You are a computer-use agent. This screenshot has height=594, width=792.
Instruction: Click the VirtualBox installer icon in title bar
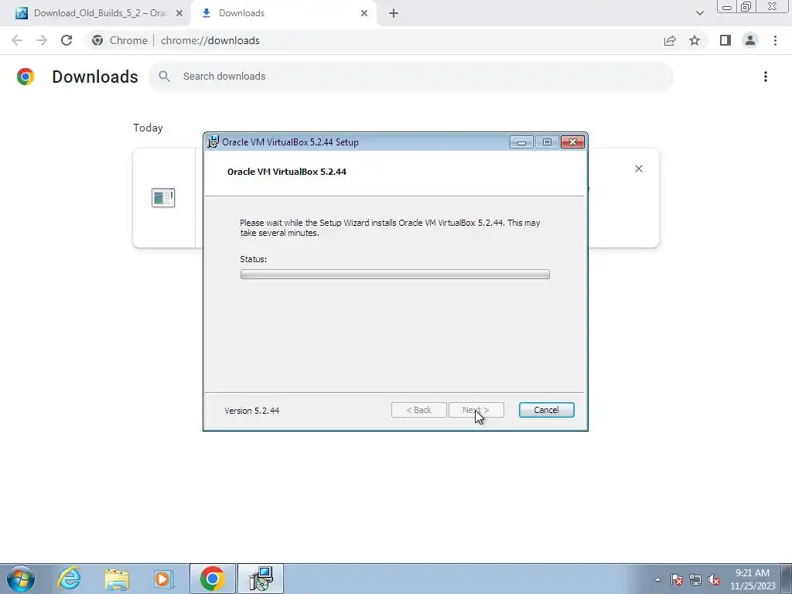pos(213,142)
